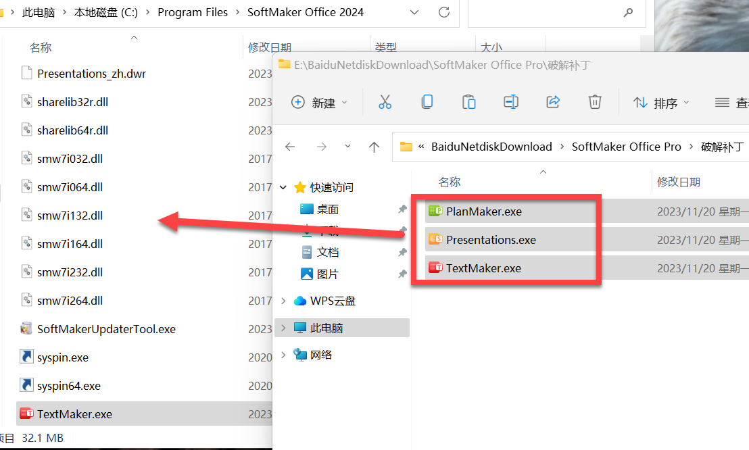
Task: Navigate up with the up arrow button
Action: coord(374,147)
